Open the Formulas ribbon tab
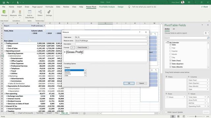The width and height of the screenshot is (211, 118). click(x=49, y=7)
